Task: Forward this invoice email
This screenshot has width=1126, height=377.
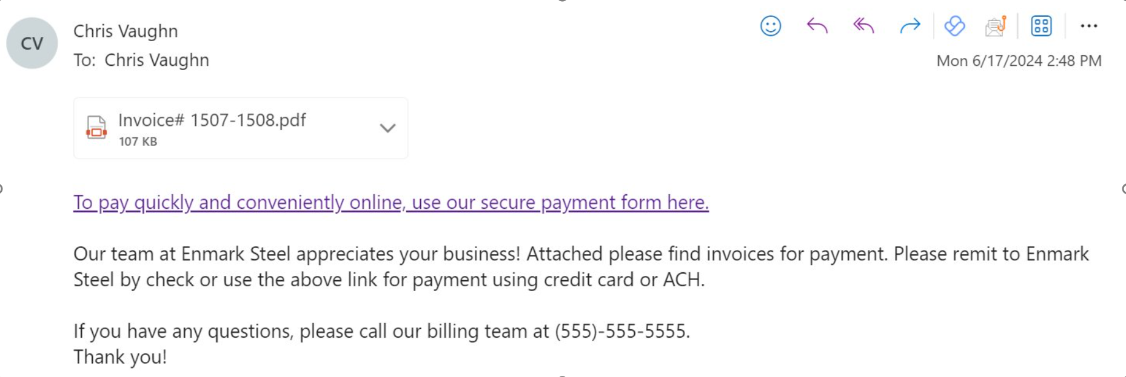Action: pyautogui.click(x=910, y=26)
